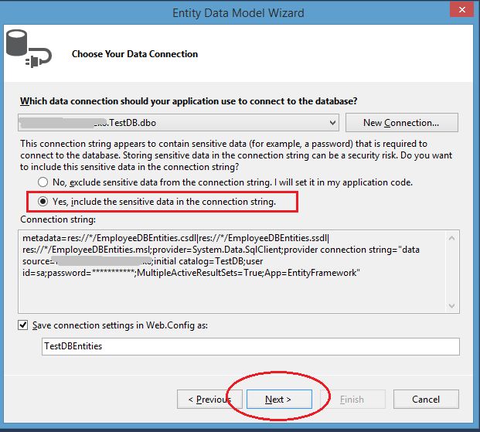This screenshot has height=432, width=480.
Task: Click the greyed-out Finish button
Action: click(352, 400)
